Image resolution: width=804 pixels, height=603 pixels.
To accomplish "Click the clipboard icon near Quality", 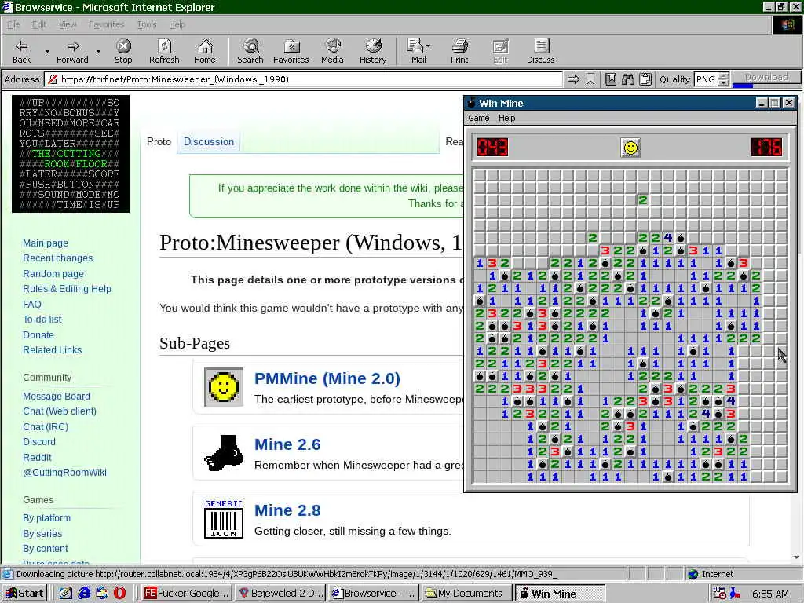I will [x=645, y=79].
